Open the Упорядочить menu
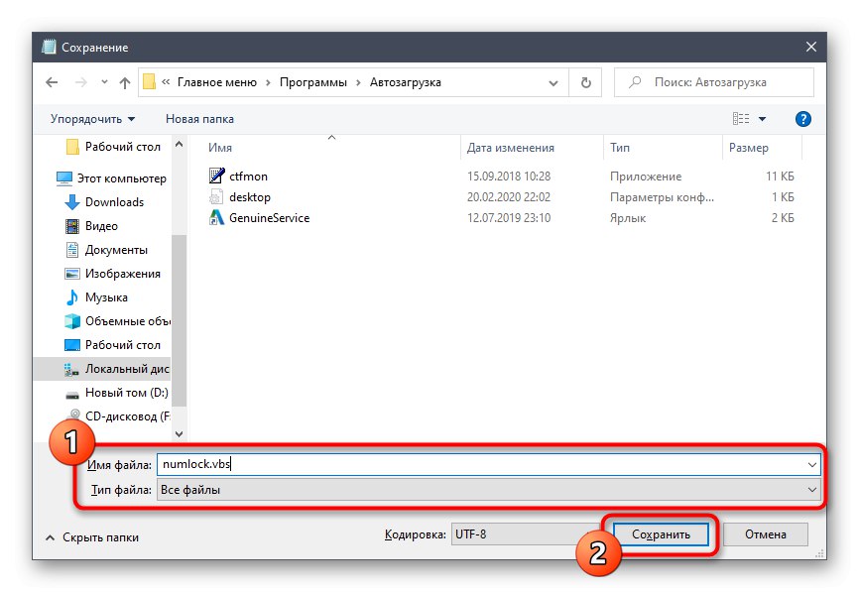Image resolution: width=859 pixels, height=592 pixels. [92, 119]
